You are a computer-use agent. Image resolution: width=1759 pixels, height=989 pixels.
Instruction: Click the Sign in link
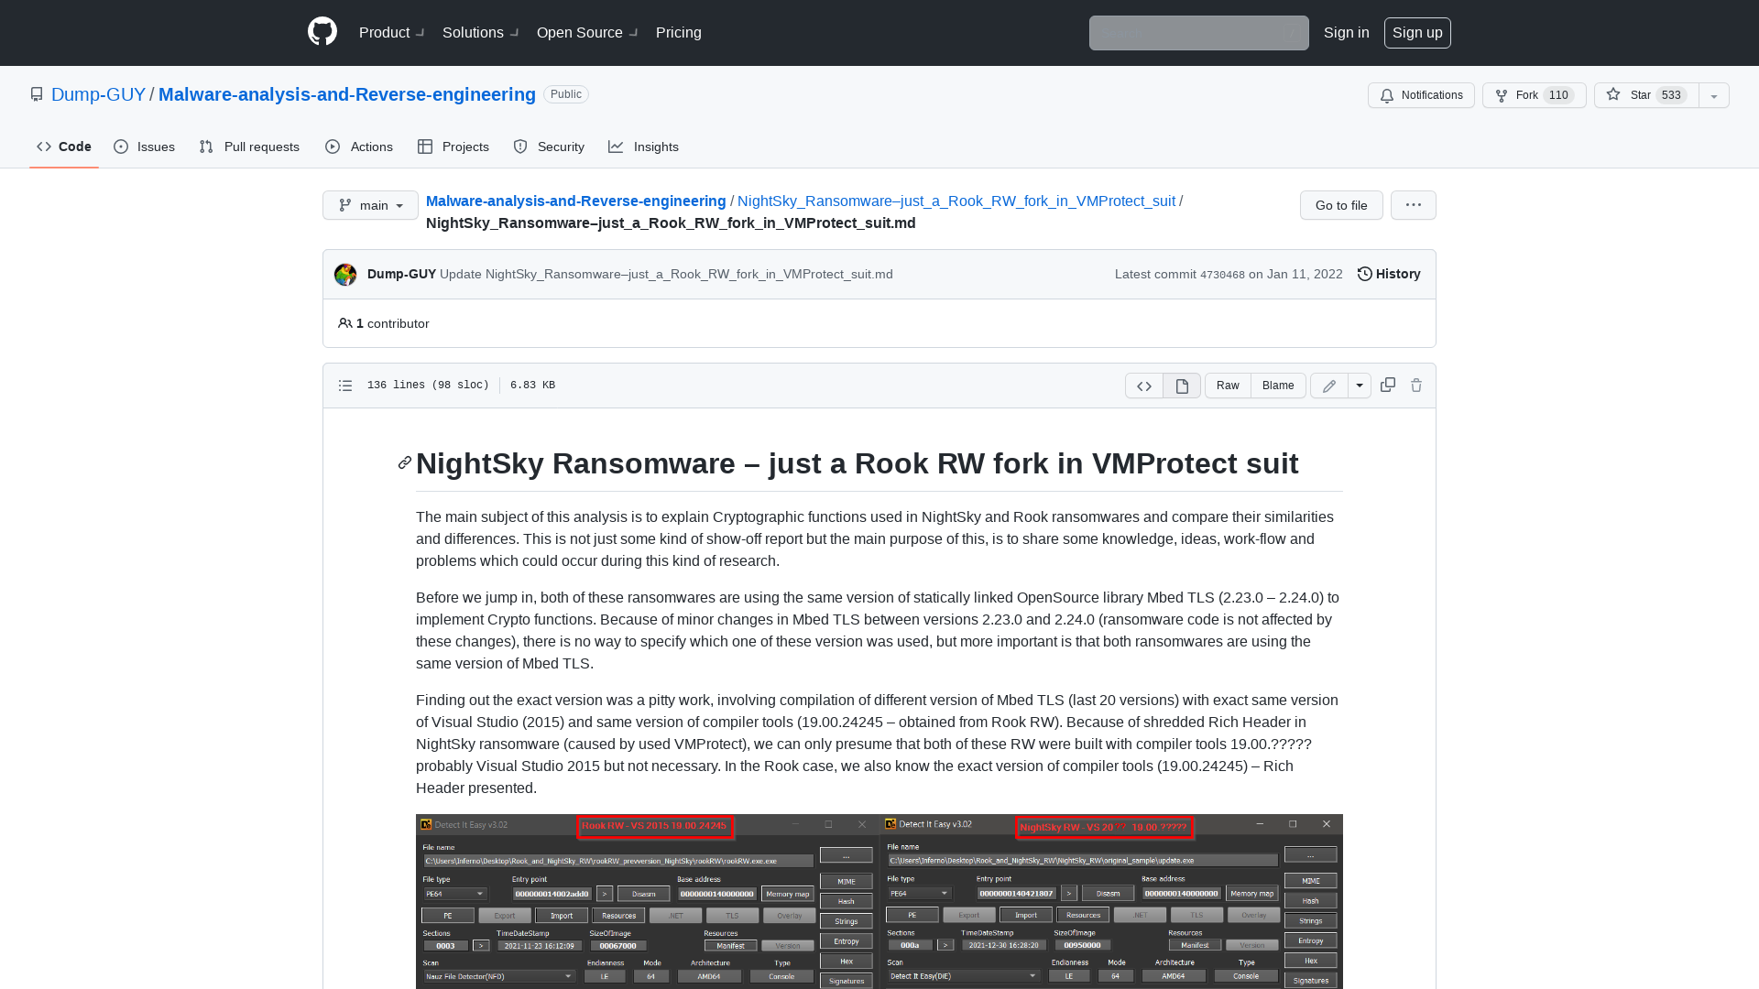point(1346,32)
